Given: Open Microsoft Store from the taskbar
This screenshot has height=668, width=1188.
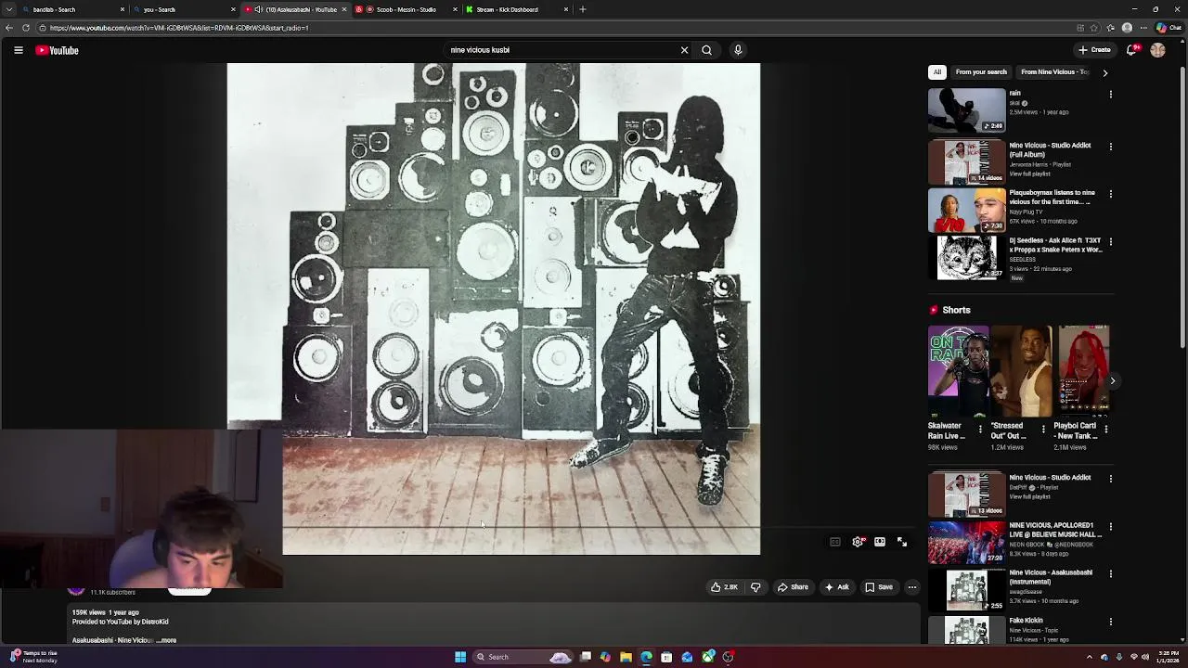Looking at the screenshot, I should point(666,657).
